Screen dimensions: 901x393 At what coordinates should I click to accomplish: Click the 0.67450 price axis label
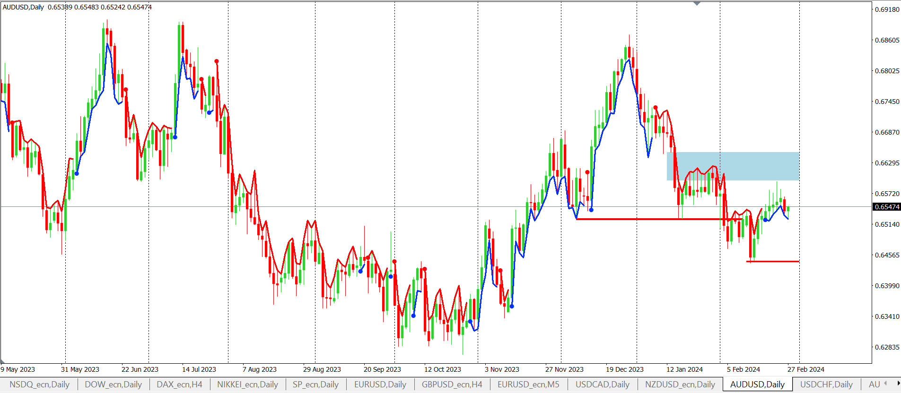click(x=887, y=102)
